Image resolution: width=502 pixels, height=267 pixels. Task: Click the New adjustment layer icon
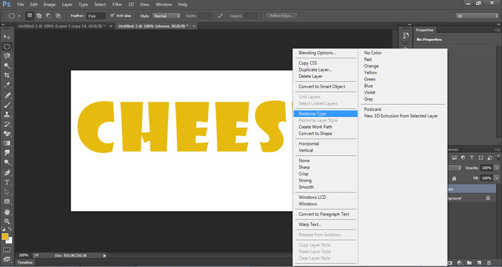click(459, 263)
